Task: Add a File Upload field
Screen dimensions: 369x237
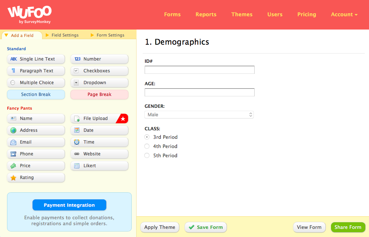Action: click(x=99, y=118)
